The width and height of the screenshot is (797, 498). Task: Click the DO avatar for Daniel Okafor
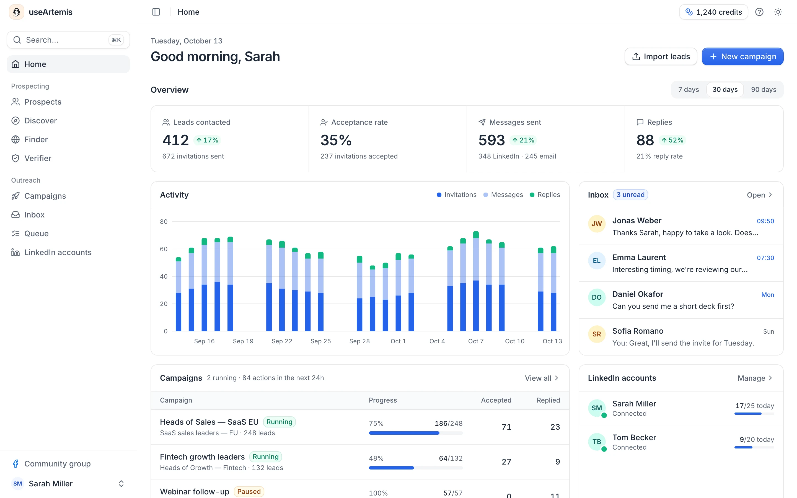click(x=596, y=297)
